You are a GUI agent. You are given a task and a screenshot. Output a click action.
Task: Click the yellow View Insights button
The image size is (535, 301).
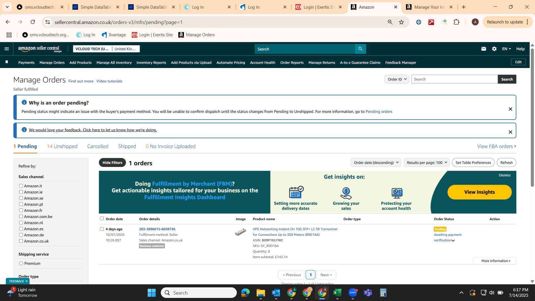click(x=479, y=192)
